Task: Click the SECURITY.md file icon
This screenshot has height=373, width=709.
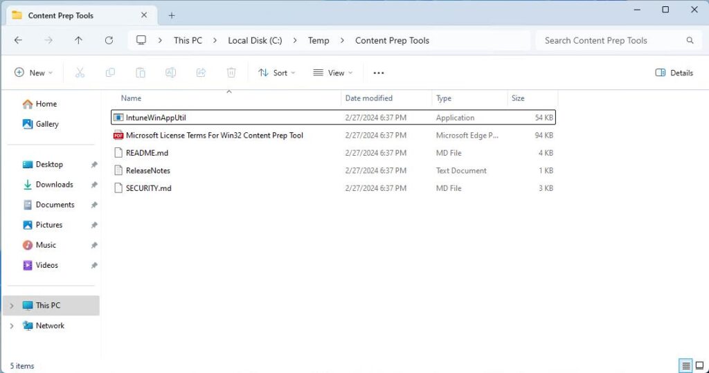Action: [x=118, y=188]
